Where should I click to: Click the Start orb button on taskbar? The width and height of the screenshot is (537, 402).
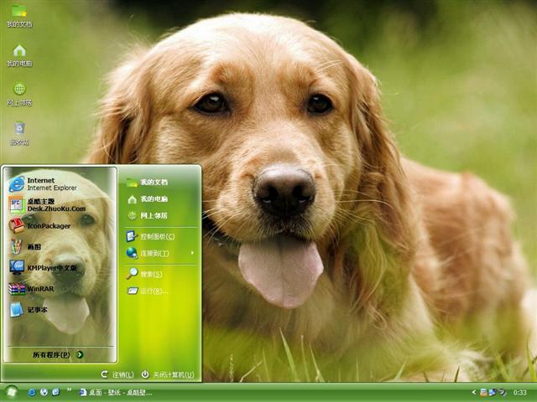pyautogui.click(x=11, y=392)
